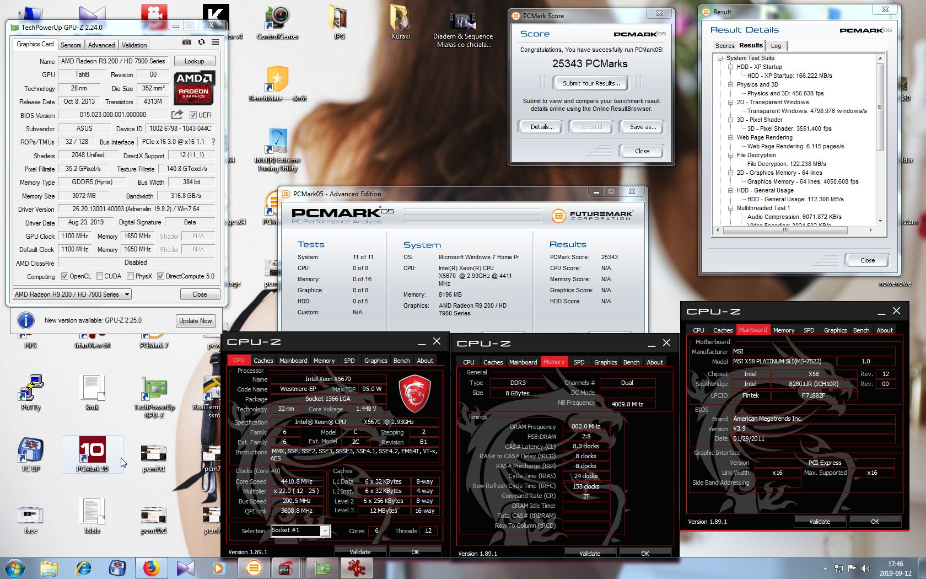The width and height of the screenshot is (926, 579).
Task: Select the kruk document icon
Action: point(92,392)
